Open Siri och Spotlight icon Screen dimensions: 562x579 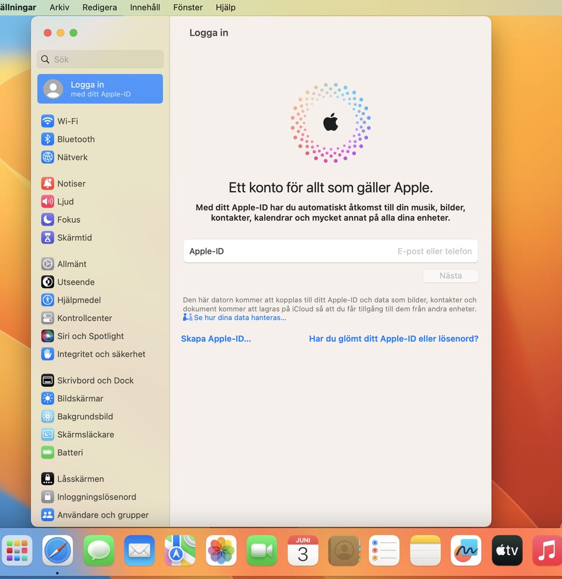[47, 336]
